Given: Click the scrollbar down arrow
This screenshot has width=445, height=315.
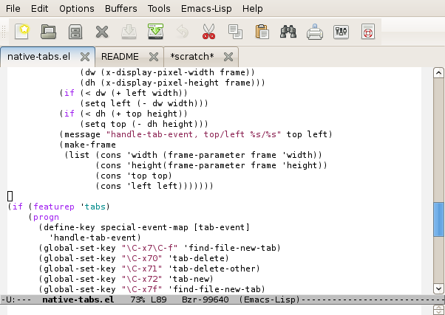Looking at the screenshot, I should click(x=438, y=288).
